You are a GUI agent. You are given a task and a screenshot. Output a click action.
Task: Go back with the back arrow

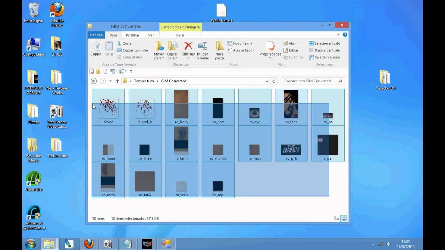(x=94, y=81)
